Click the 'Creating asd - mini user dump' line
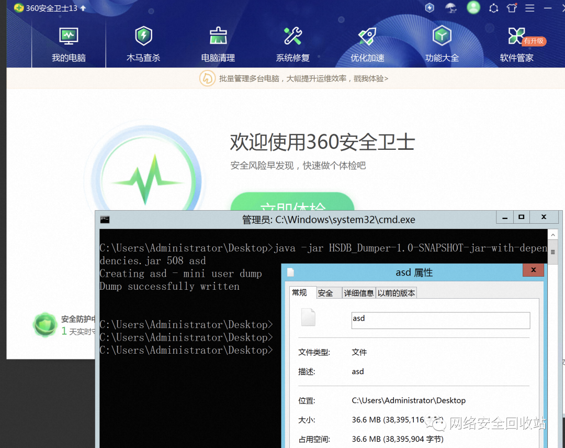 pyautogui.click(x=180, y=274)
